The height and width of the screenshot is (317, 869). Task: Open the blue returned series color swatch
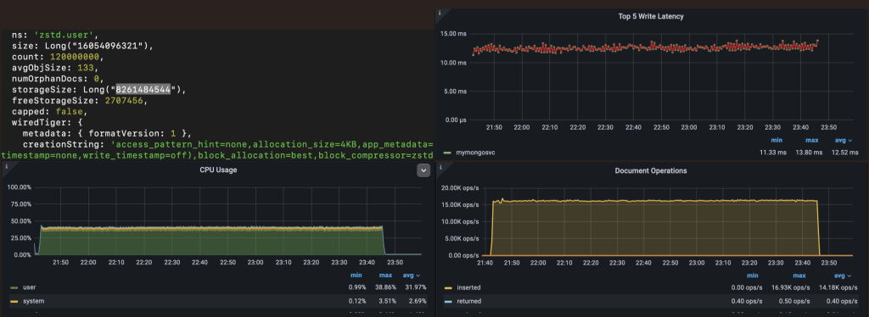pos(448,301)
